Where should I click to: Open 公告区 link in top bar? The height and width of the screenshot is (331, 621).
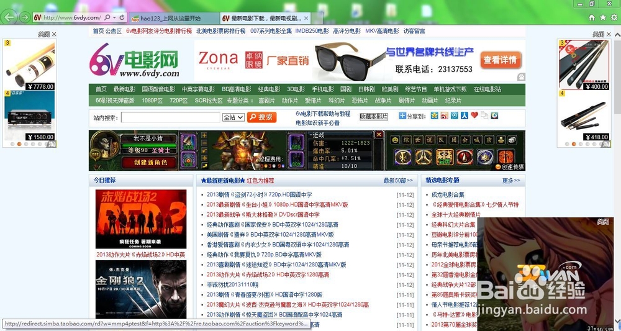(x=114, y=31)
